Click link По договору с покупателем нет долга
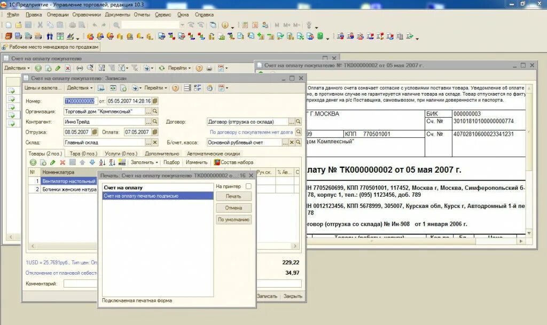Screen dimensions: 547x325 (x=251, y=133)
